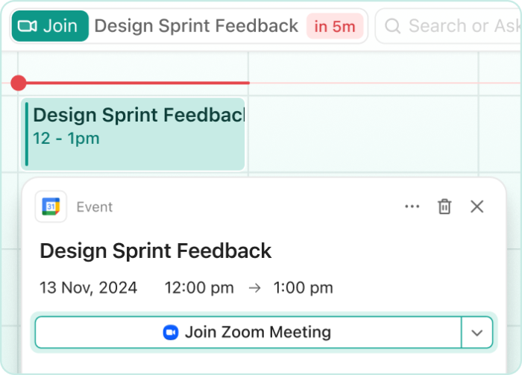Screen dimensions: 522x375
Task: Close the event details popup
Action: [477, 207]
